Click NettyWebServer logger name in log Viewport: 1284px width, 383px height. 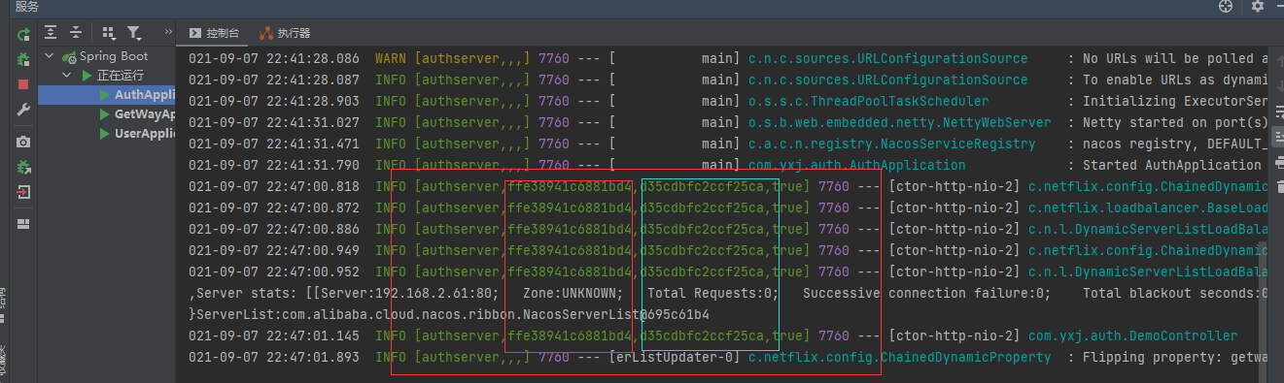pos(899,123)
